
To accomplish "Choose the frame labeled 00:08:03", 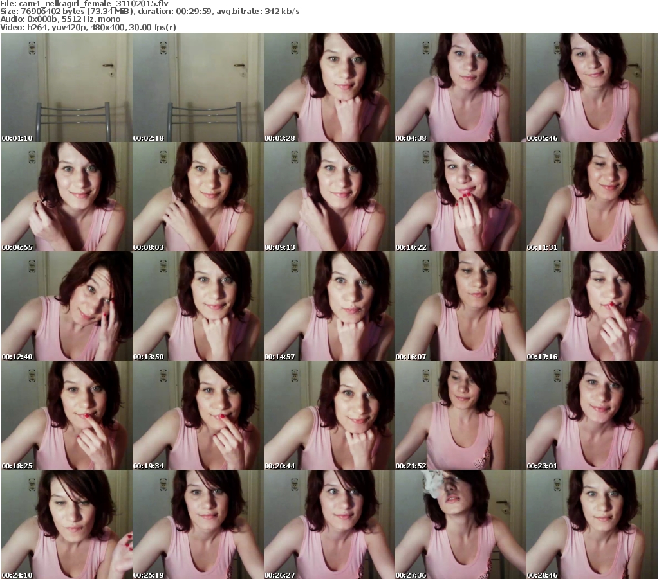I will [198, 197].
